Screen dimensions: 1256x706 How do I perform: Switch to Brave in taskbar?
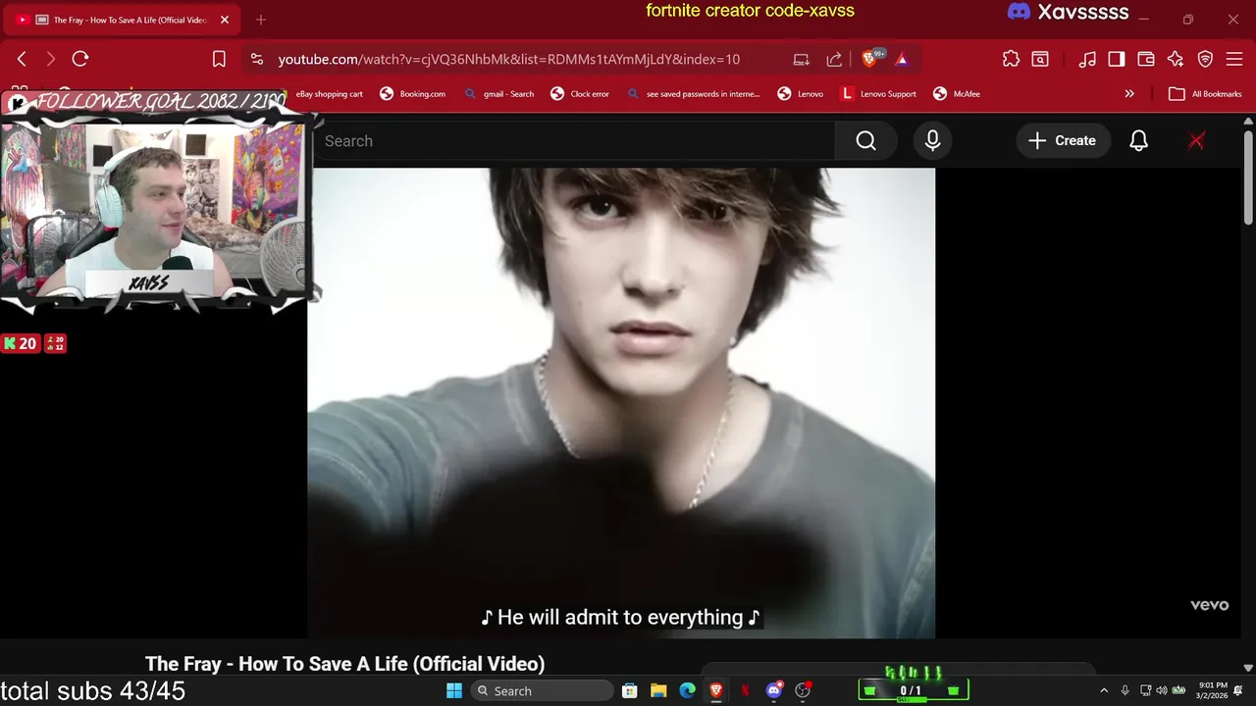[716, 691]
